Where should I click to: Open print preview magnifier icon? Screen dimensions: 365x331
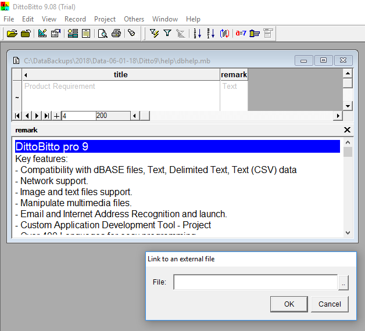tap(103, 34)
